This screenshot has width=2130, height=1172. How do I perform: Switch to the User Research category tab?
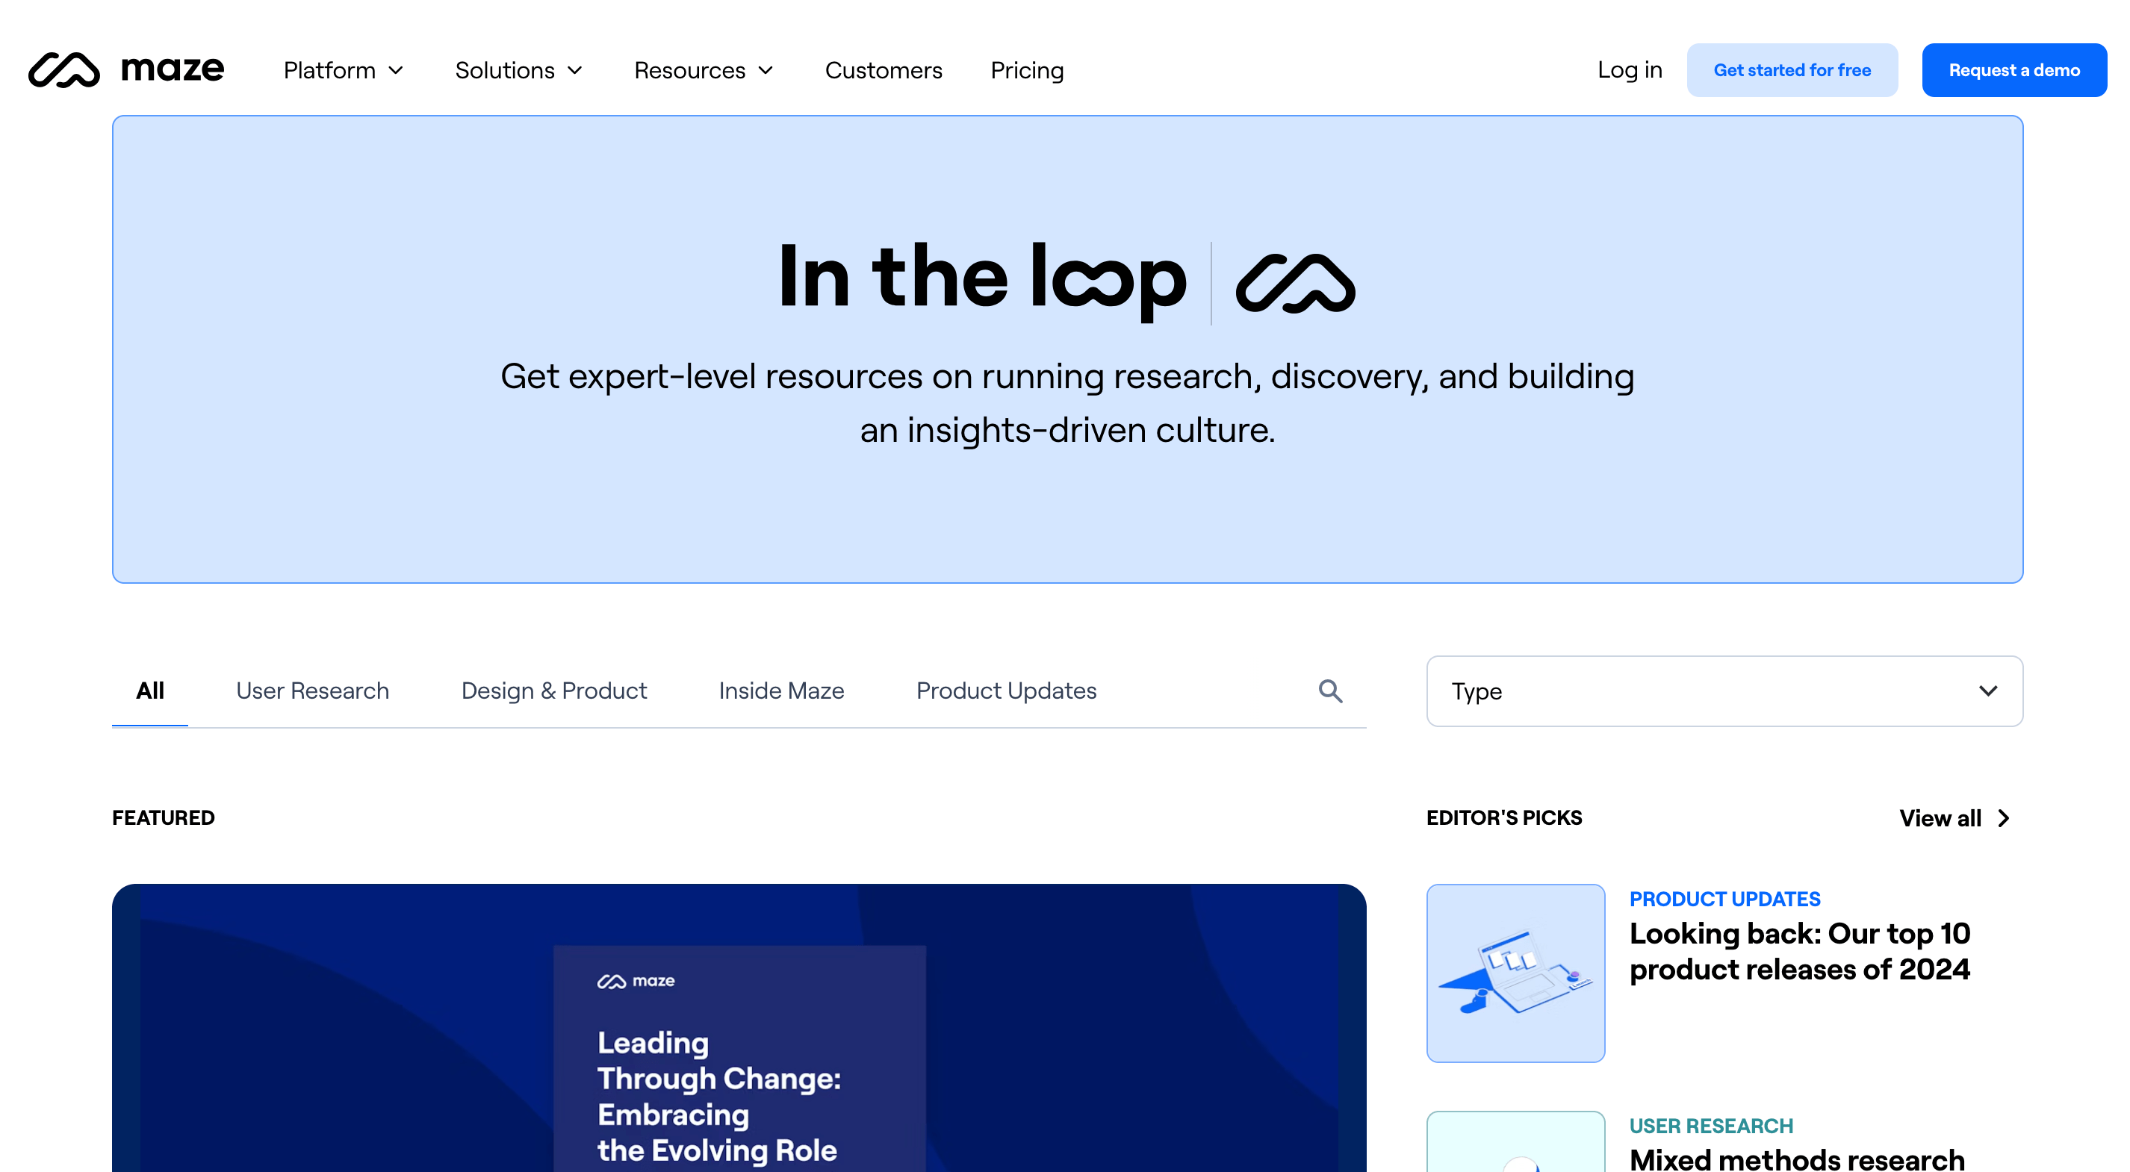(x=312, y=691)
